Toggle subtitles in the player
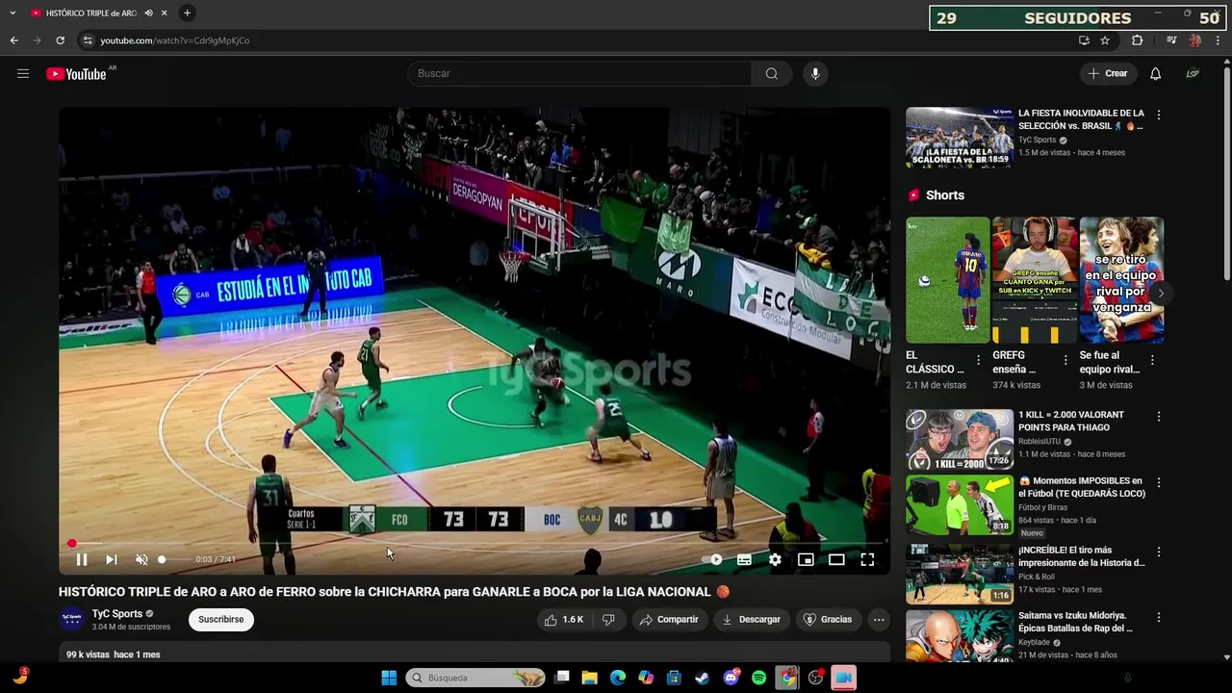This screenshot has height=693, width=1232. coord(744,559)
